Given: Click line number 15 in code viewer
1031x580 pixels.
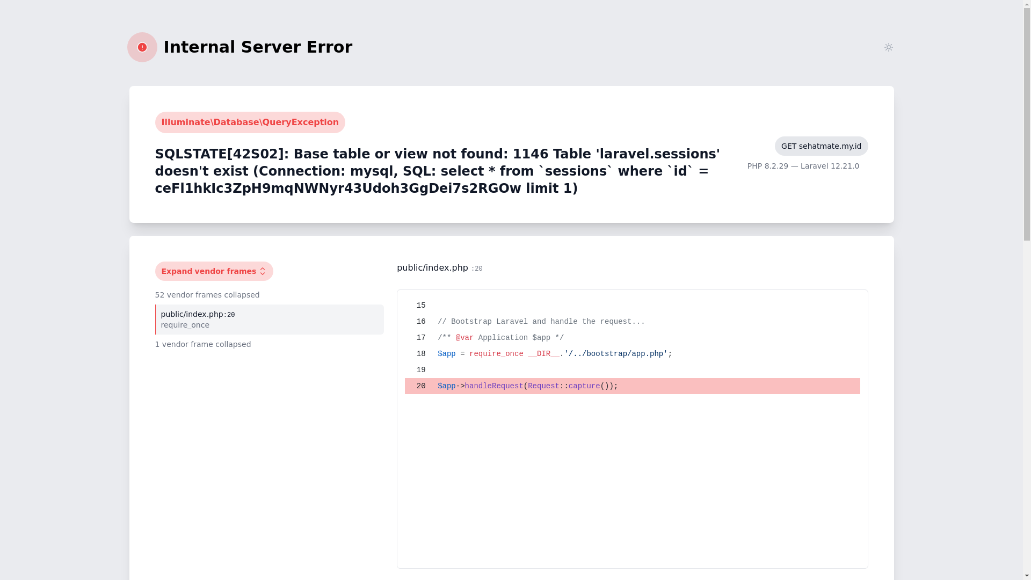Looking at the screenshot, I should tap(421, 306).
